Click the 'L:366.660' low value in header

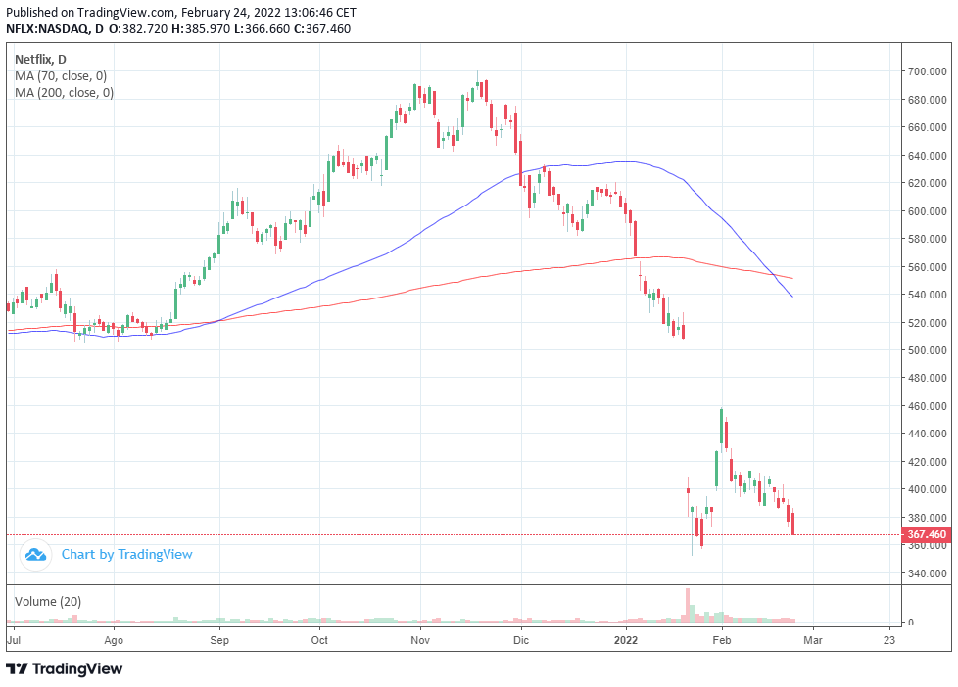point(263,28)
